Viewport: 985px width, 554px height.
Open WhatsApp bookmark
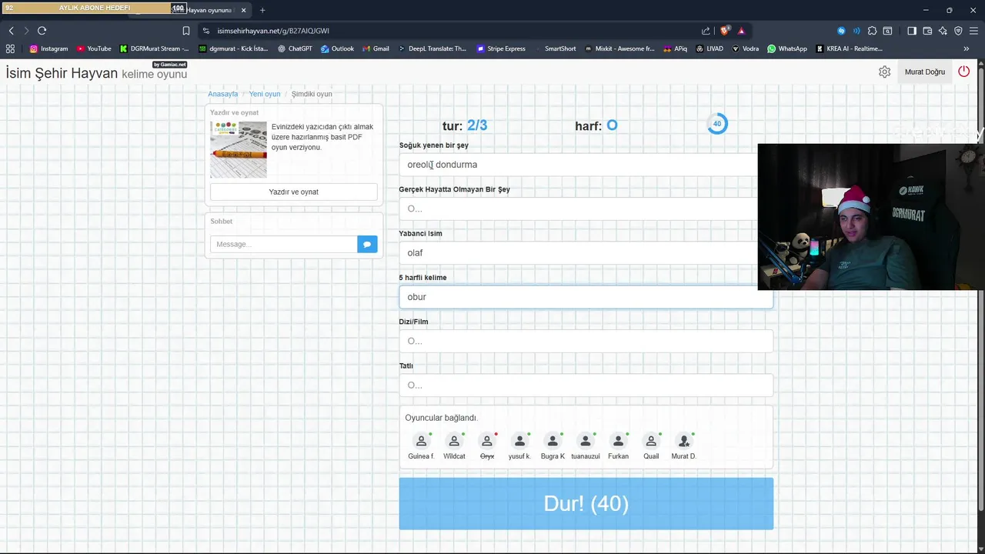click(x=786, y=48)
